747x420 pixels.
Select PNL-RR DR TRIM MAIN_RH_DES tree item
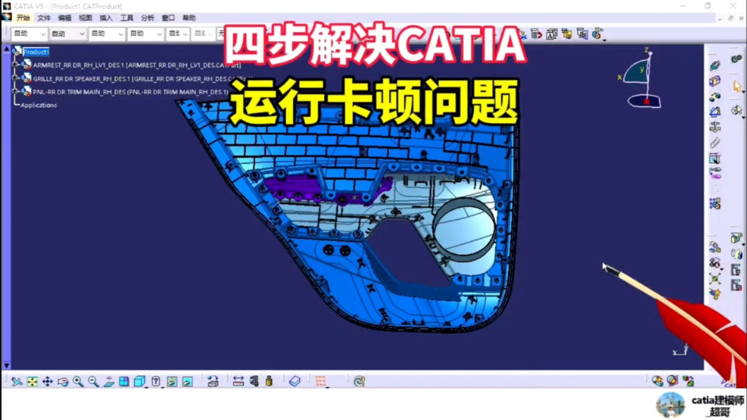coord(130,92)
